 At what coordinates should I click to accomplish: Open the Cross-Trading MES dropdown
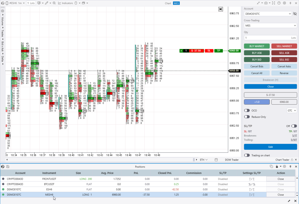coord(270,25)
